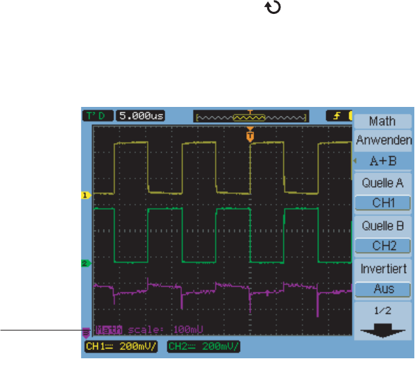Select the green channel 2 ground marker
Image resolution: width=415 pixels, height=368 pixels.
coord(86,263)
